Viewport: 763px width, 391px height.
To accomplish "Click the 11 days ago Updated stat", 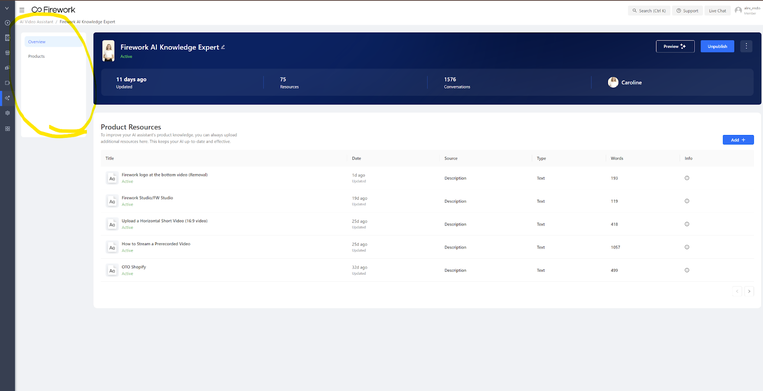I will tap(131, 82).
